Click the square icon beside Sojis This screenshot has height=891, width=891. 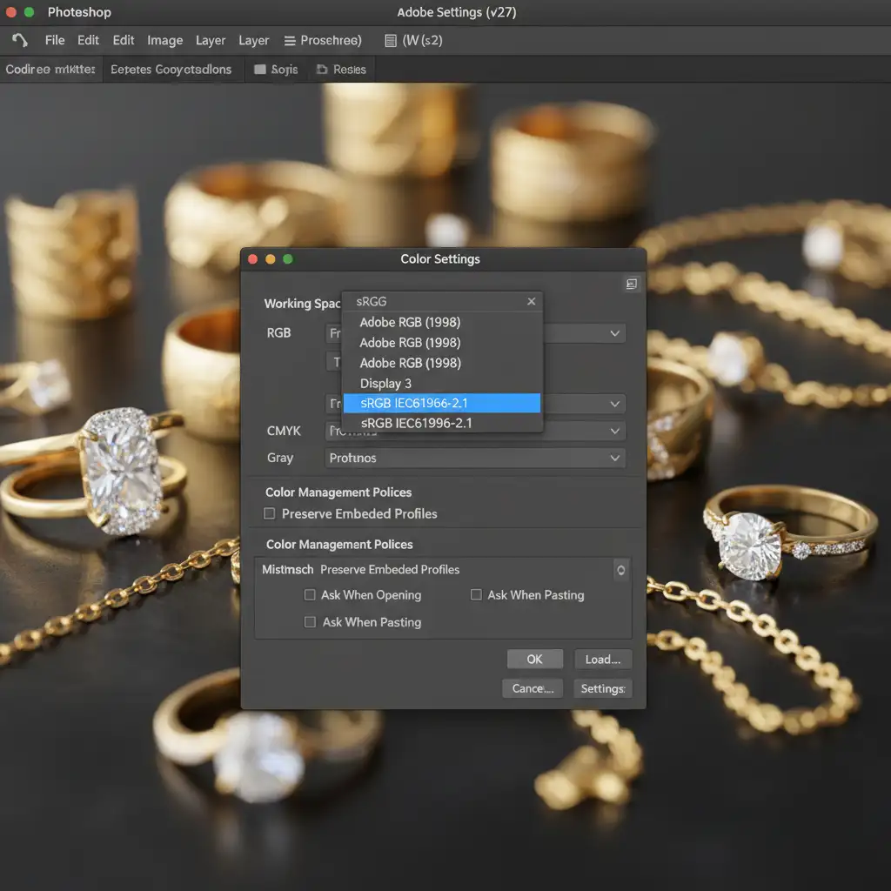point(260,70)
